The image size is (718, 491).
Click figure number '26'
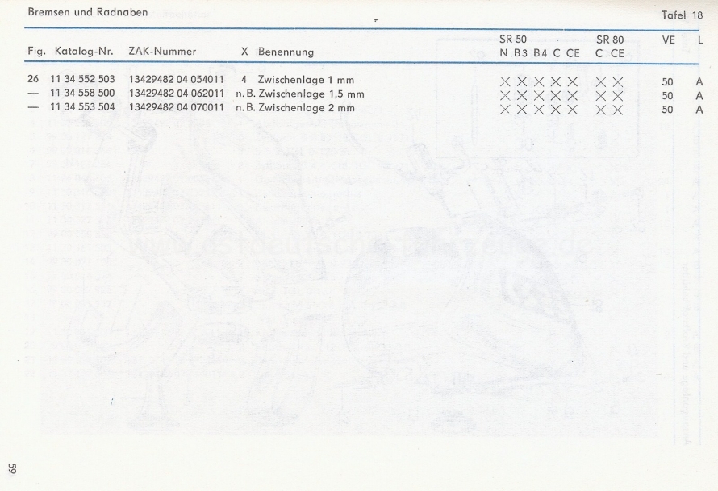point(33,79)
